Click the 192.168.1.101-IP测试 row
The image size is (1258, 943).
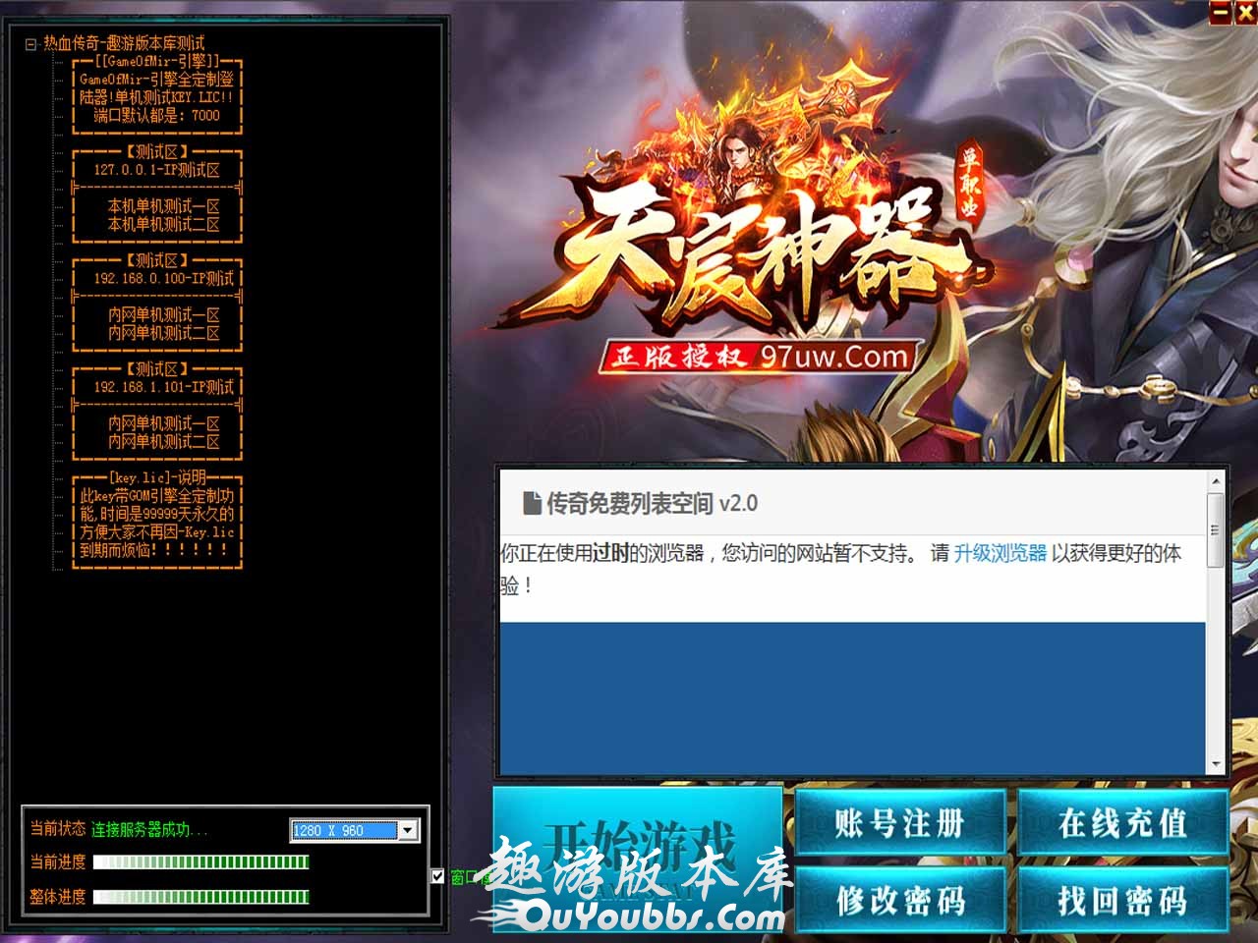164,387
